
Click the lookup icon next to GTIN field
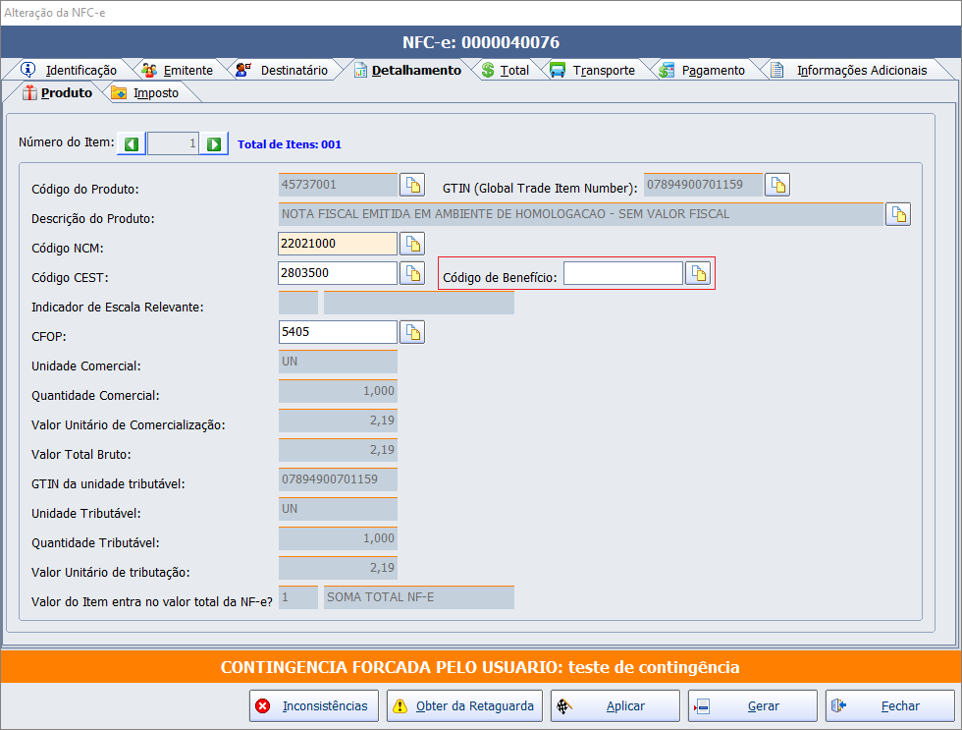click(x=777, y=185)
